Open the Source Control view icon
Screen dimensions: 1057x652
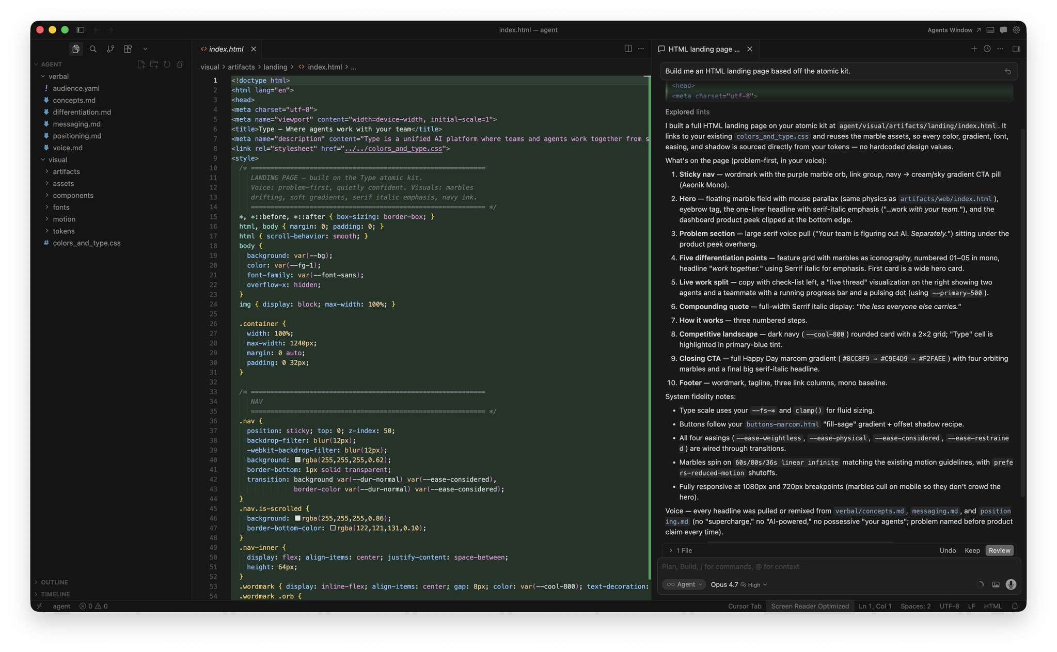point(111,49)
